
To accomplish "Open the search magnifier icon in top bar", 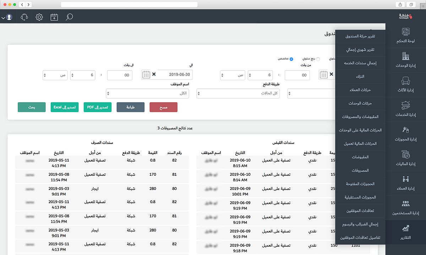I will (69, 17).
